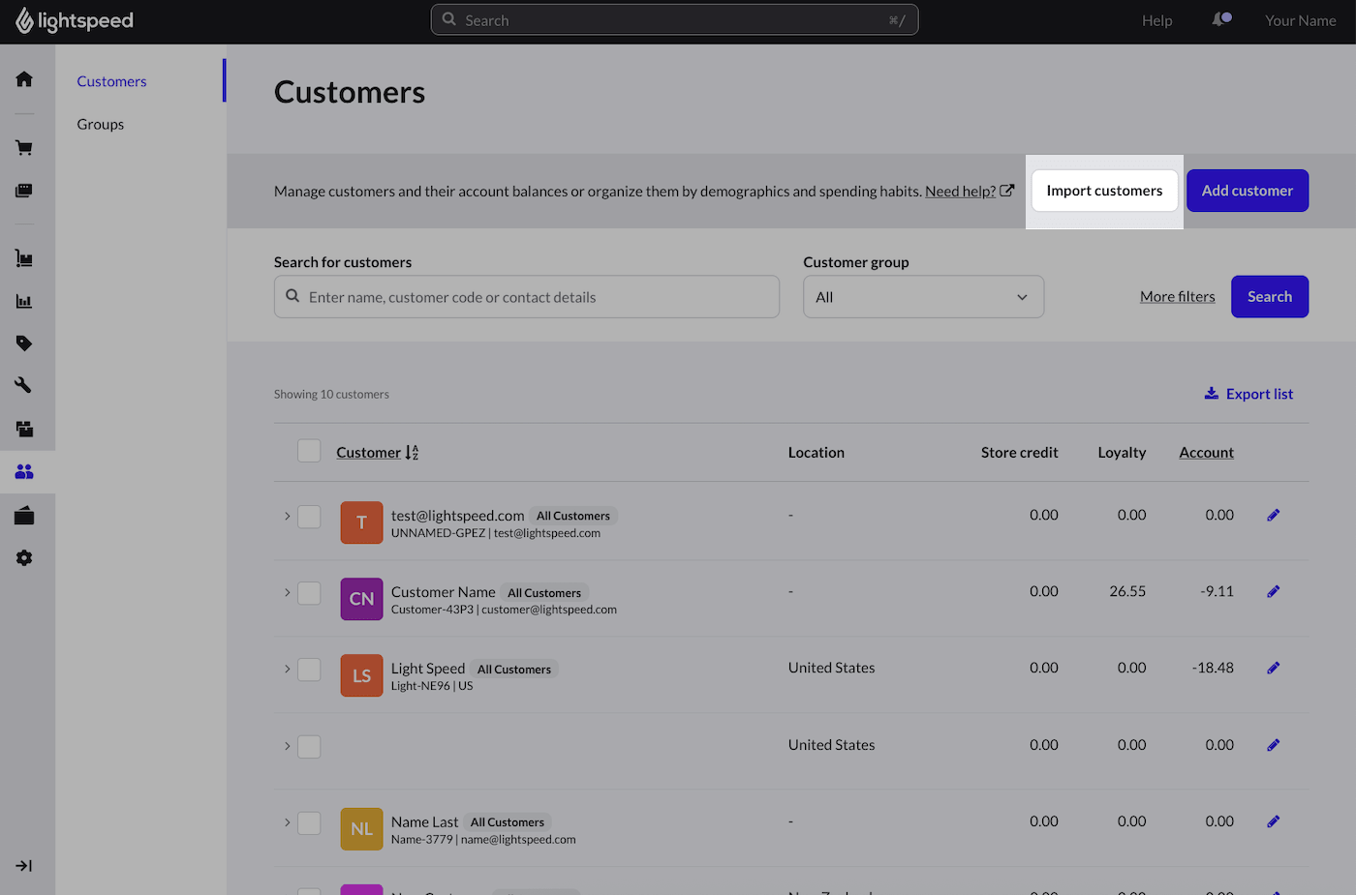Image resolution: width=1356 pixels, height=895 pixels.
Task: Open the notifications bell
Action: click(1221, 19)
